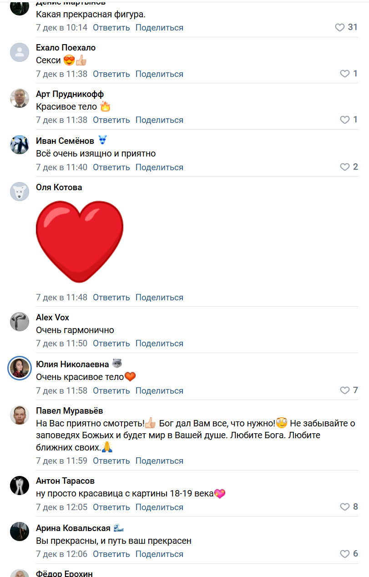Click heart icon on Арт Прудникофф's comment
Image resolution: width=369 pixels, height=577 pixels.
point(345,120)
